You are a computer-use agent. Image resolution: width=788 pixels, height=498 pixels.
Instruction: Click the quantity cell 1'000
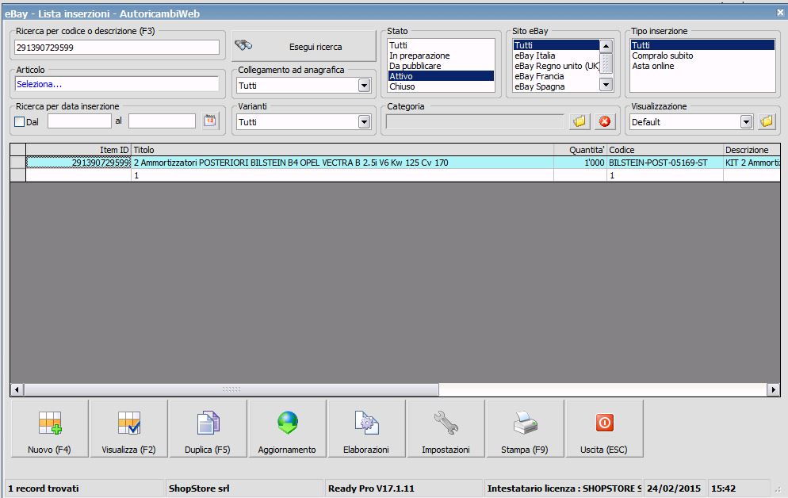(580, 163)
